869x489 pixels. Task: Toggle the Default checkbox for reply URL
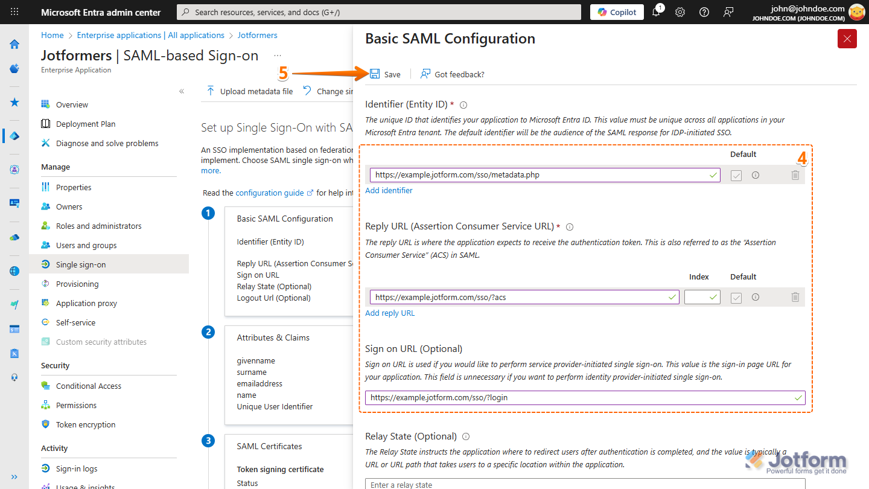tap(736, 298)
